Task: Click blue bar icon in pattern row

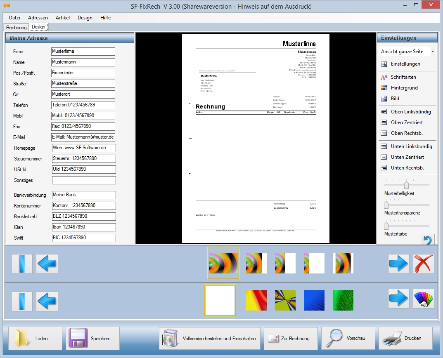Action: [x=22, y=264]
